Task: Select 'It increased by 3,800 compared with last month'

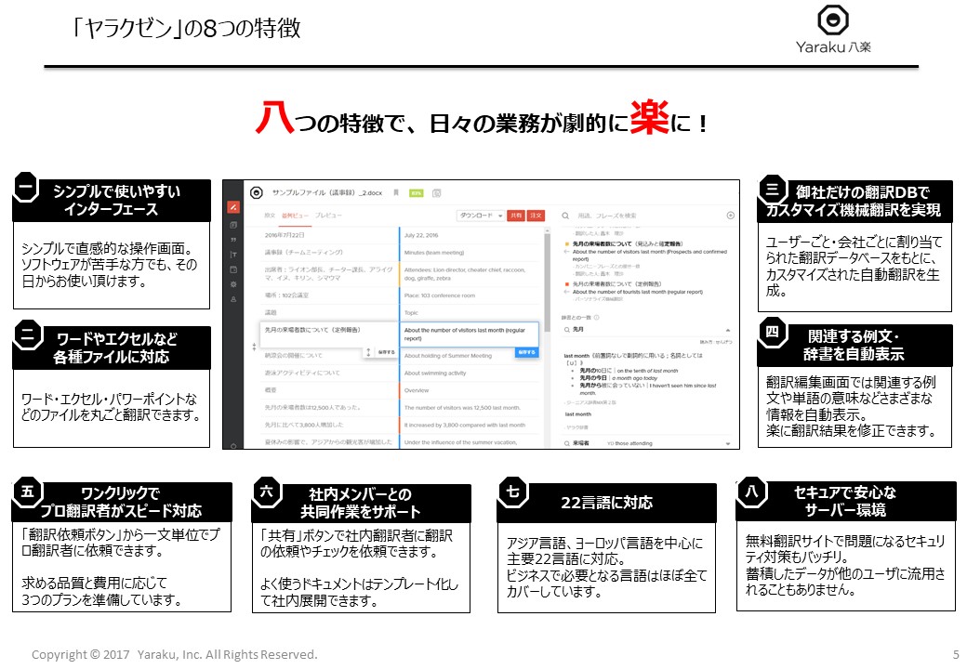Action: [x=465, y=425]
